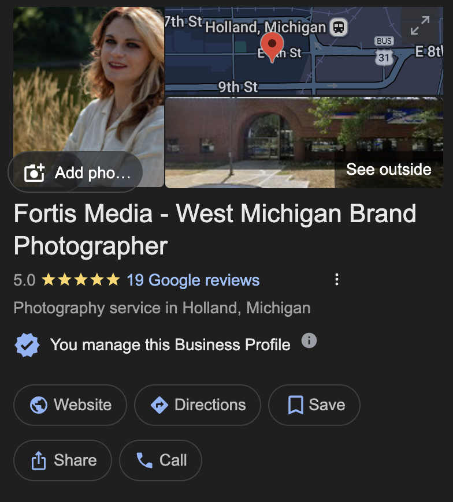
Task: Click the '9th St' label on map
Action: (238, 87)
